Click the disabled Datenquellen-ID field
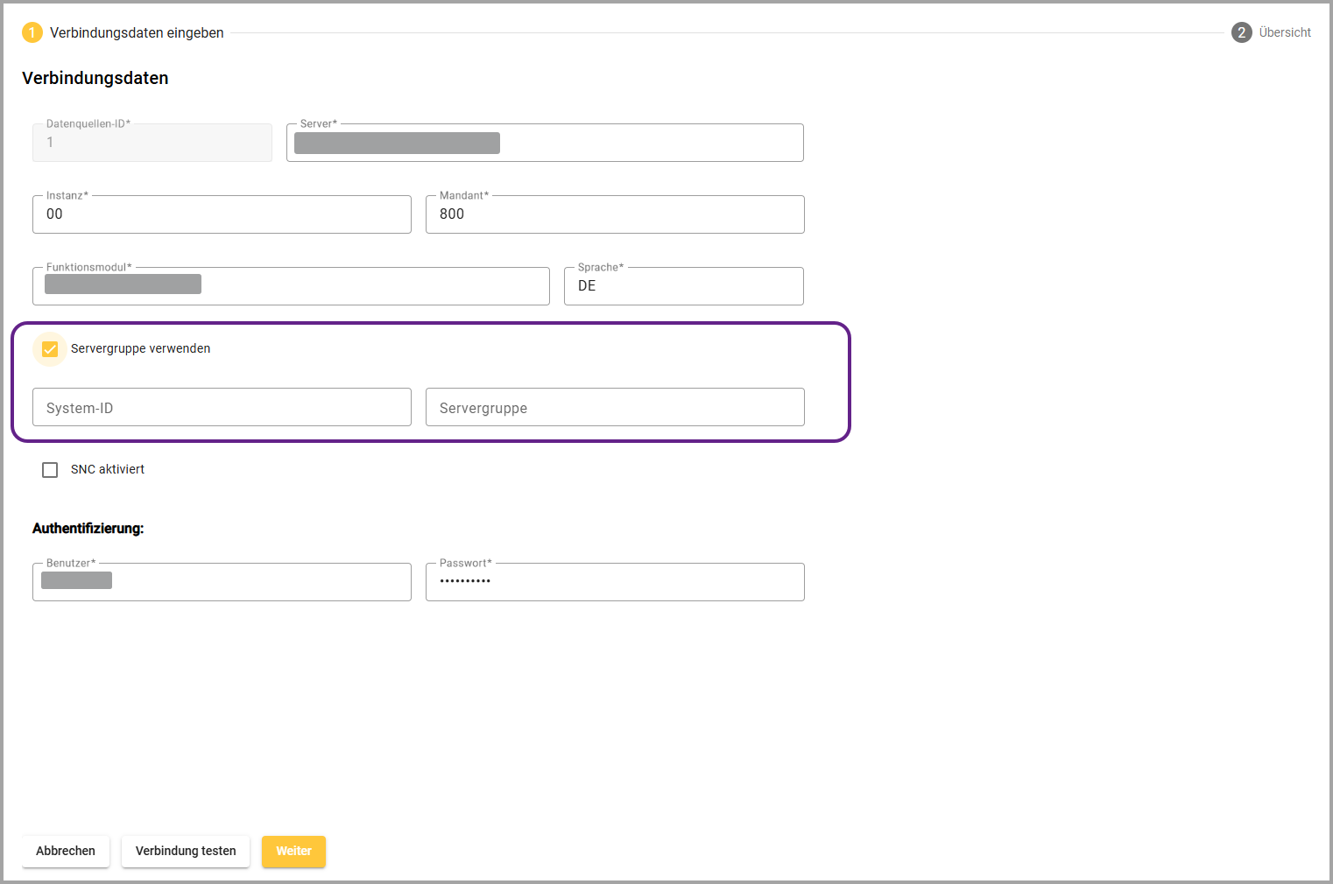Viewport: 1333px width, 884px height. pos(152,144)
